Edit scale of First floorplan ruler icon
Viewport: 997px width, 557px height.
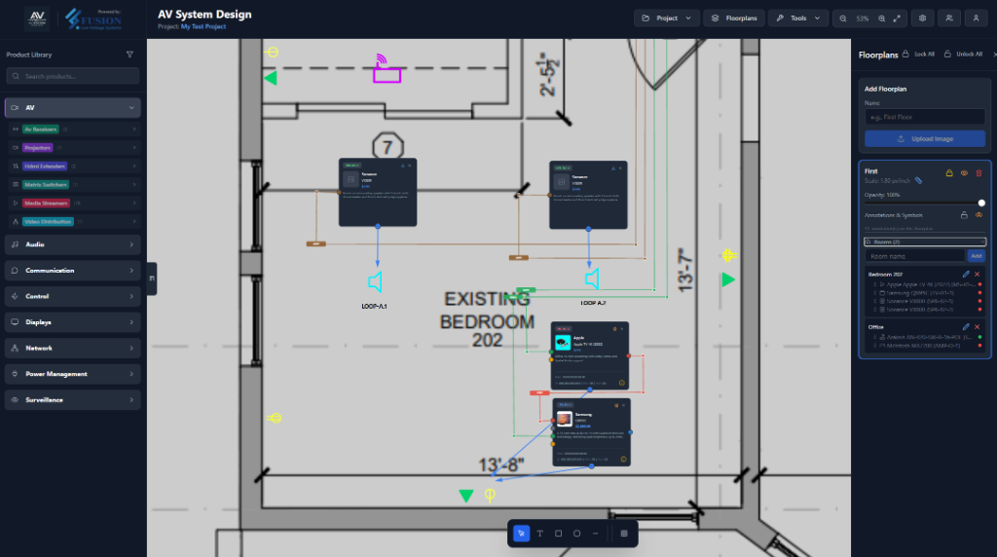[x=918, y=180]
